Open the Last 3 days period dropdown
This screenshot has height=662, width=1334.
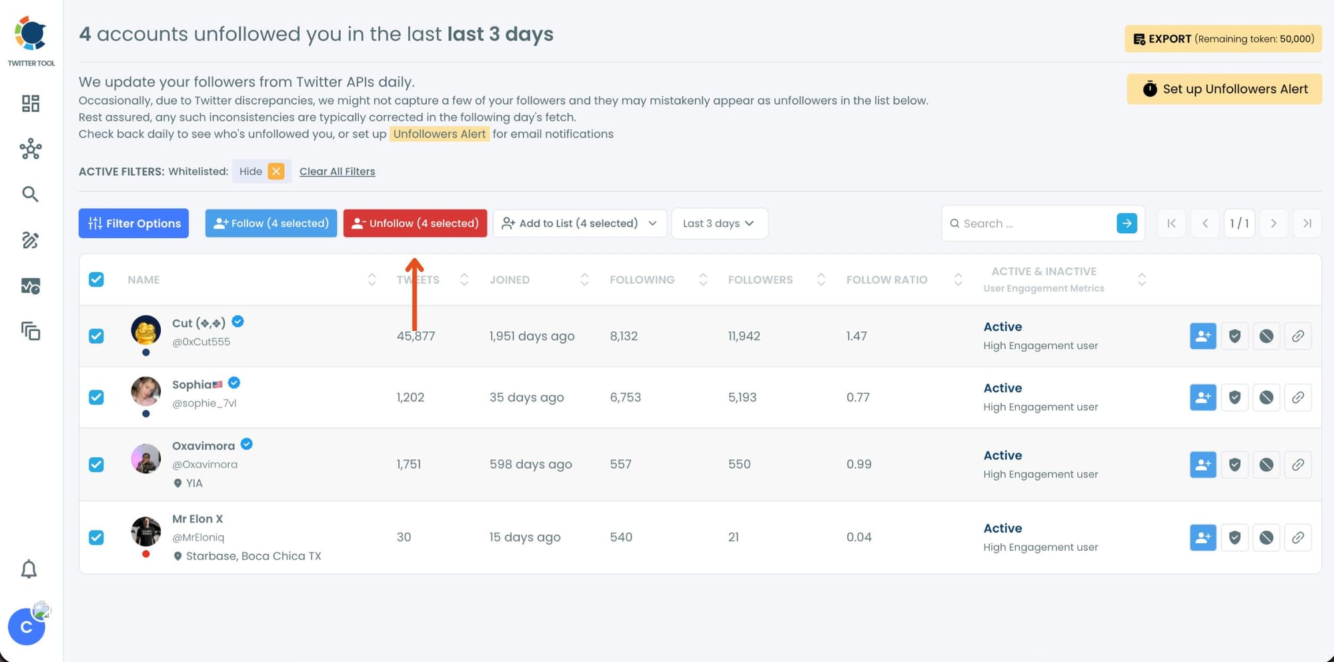pos(719,223)
